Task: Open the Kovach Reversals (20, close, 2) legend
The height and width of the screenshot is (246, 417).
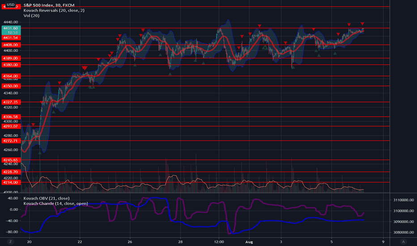Action: point(54,10)
